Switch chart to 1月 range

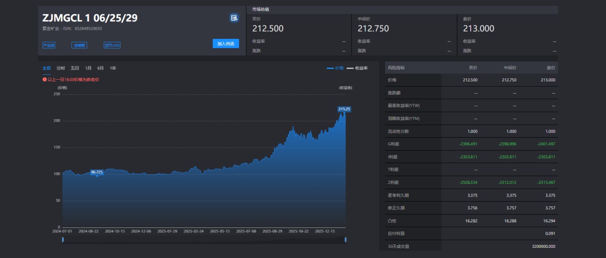click(x=88, y=68)
